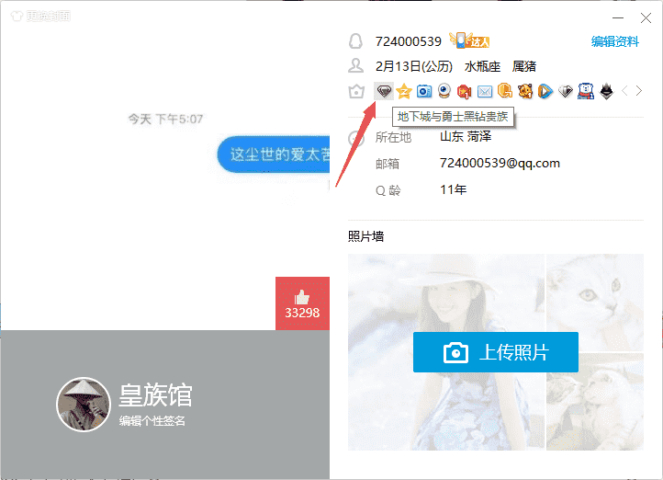Click 更换封面 to change the cover
The width and height of the screenshot is (663, 480).
(x=40, y=16)
